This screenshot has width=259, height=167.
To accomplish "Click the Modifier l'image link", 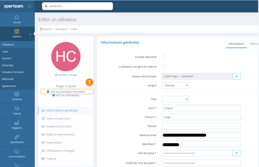I will (66, 75).
